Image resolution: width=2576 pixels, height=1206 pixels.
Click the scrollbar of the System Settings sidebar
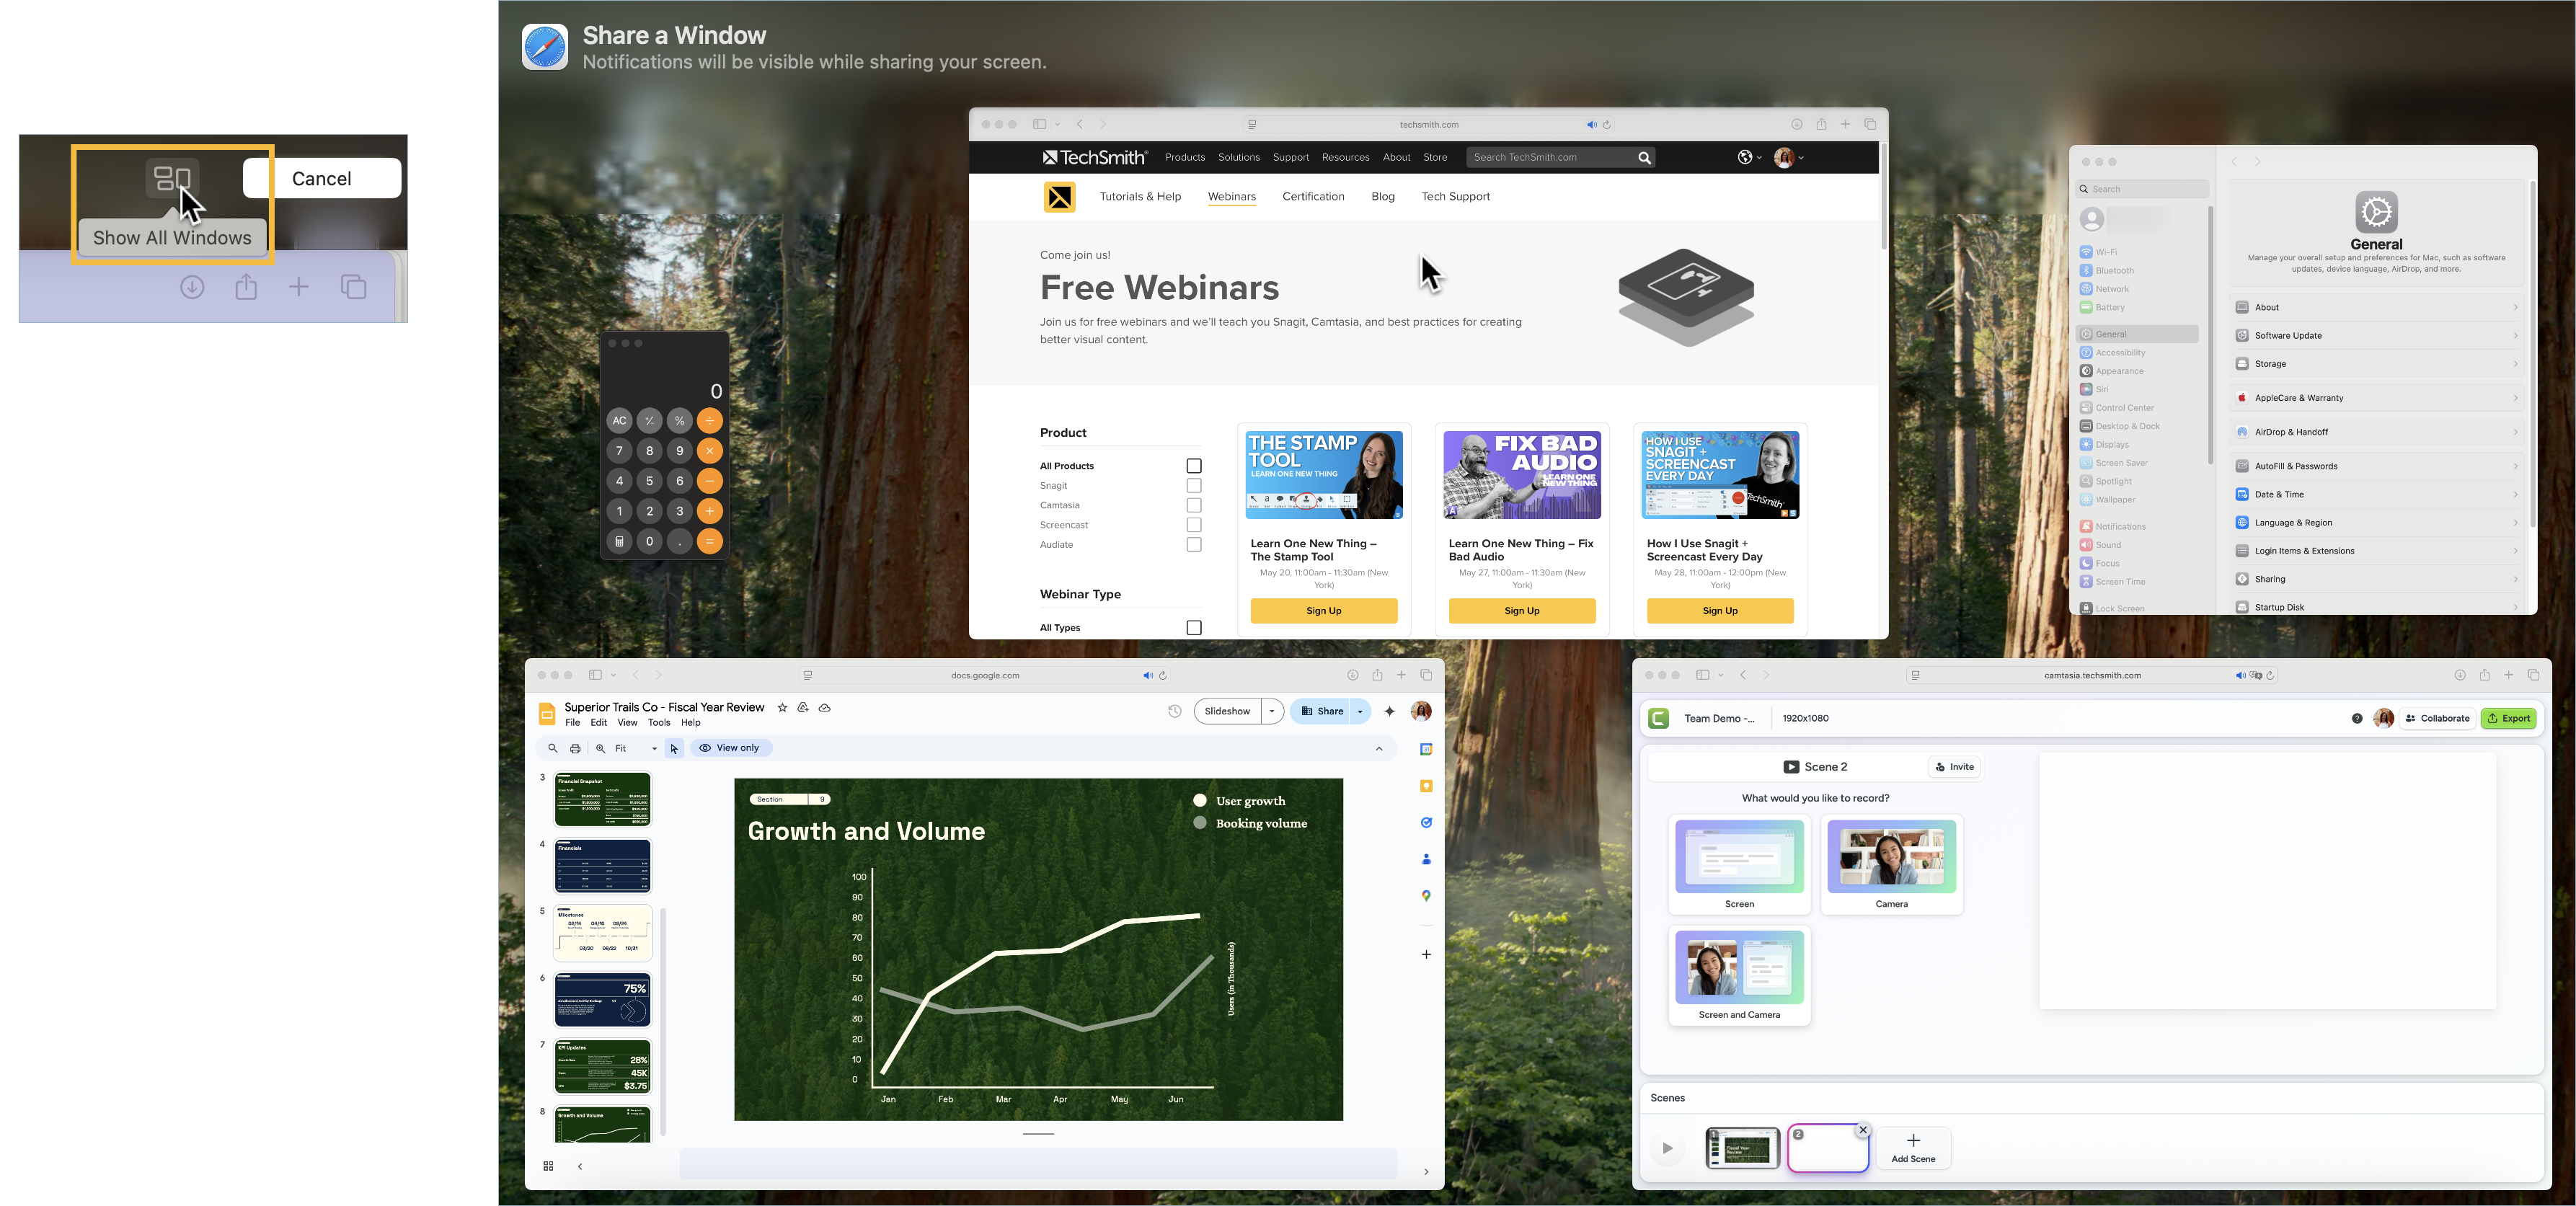(x=2210, y=335)
